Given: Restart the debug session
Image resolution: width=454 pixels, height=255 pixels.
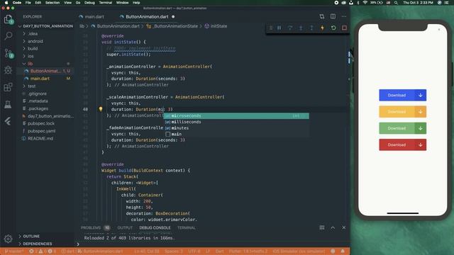Looking at the screenshot, I should click(333, 28).
